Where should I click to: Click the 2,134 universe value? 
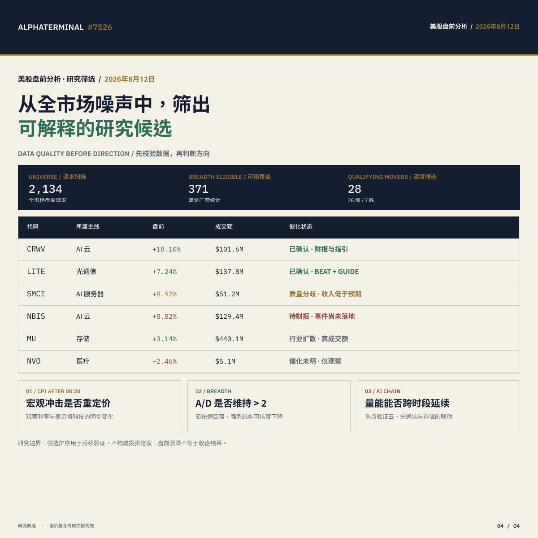coord(45,189)
